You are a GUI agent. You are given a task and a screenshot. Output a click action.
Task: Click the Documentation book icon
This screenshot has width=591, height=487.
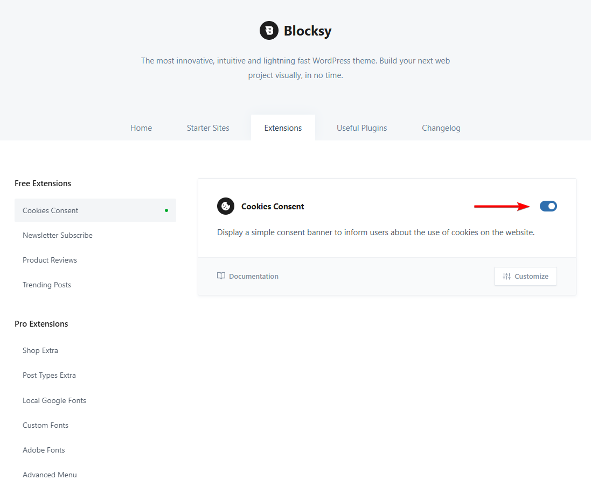[x=221, y=276]
